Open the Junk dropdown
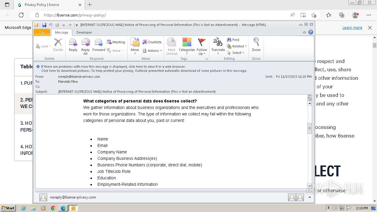The image size is (377, 212). tap(44, 46)
